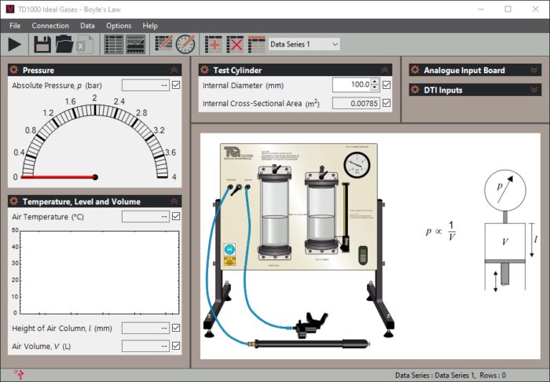Increase Internal Diameter with the up arrow
Viewport: 550px width, 382px height.
(x=375, y=82)
